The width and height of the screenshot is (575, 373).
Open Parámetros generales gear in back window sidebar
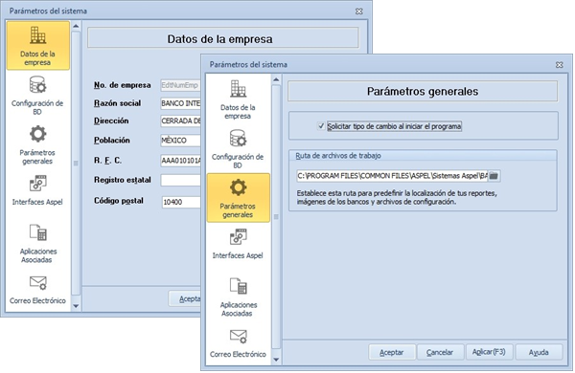point(37,144)
